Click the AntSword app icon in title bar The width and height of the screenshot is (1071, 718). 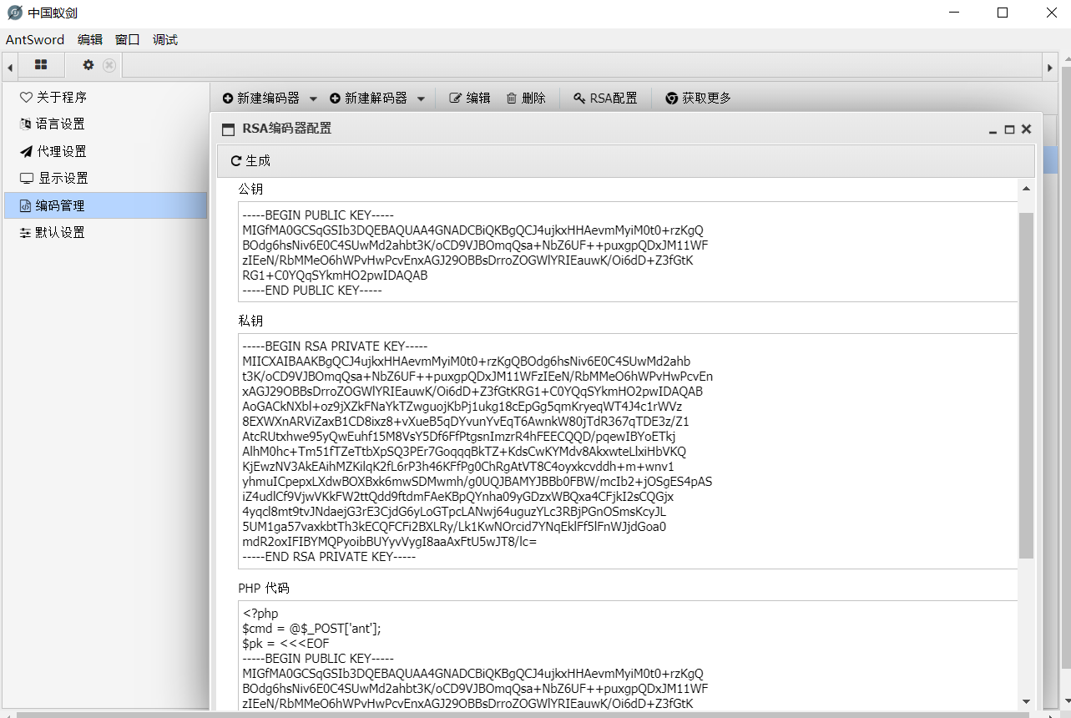point(14,13)
